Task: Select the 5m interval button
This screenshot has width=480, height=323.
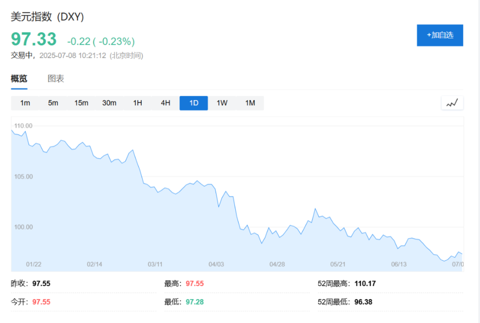Action: (x=53, y=103)
